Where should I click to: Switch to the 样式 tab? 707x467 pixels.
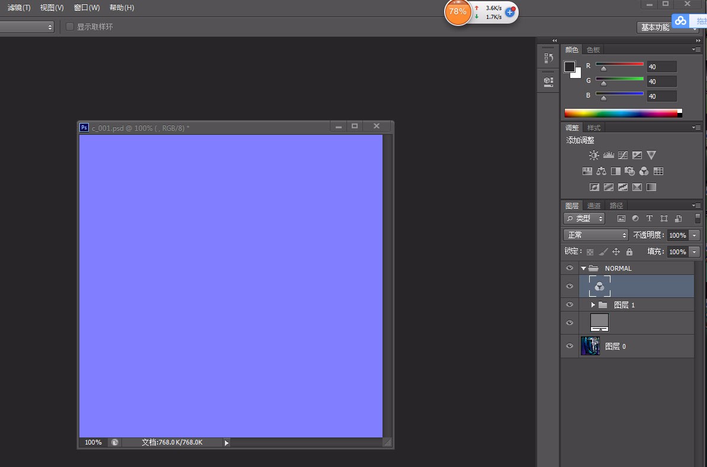[x=593, y=128]
